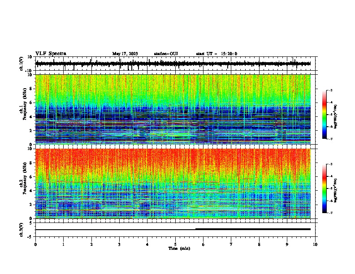355x274 pixels.
Task: Click the time-axis tick label '10'
Action: click(x=315, y=244)
